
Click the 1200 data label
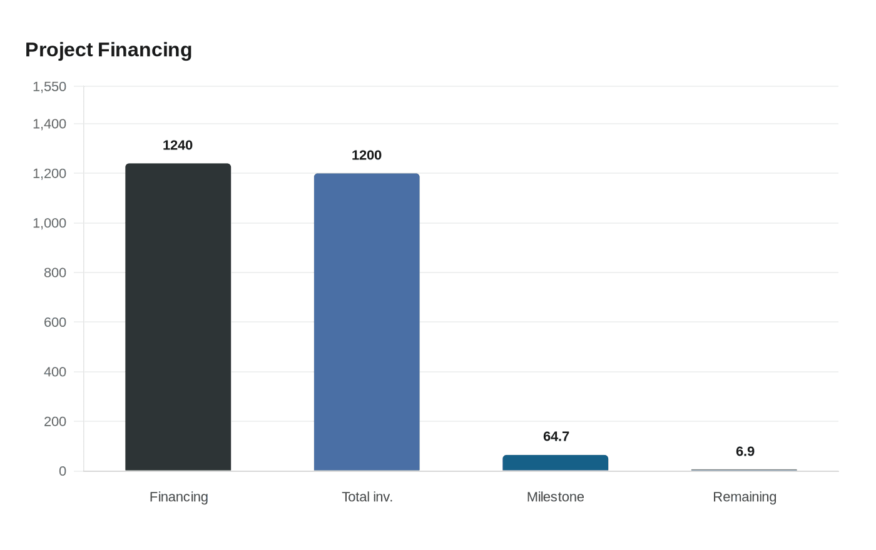[x=367, y=156]
